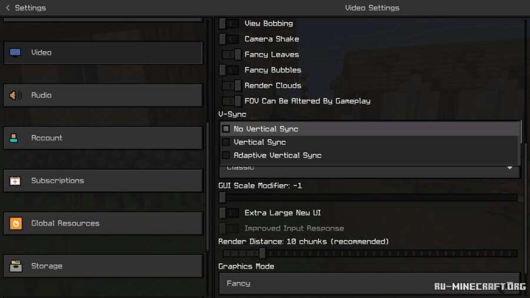Click the Audio speaker icon
Image resolution: width=530 pixels, height=298 pixels.
coord(15,95)
